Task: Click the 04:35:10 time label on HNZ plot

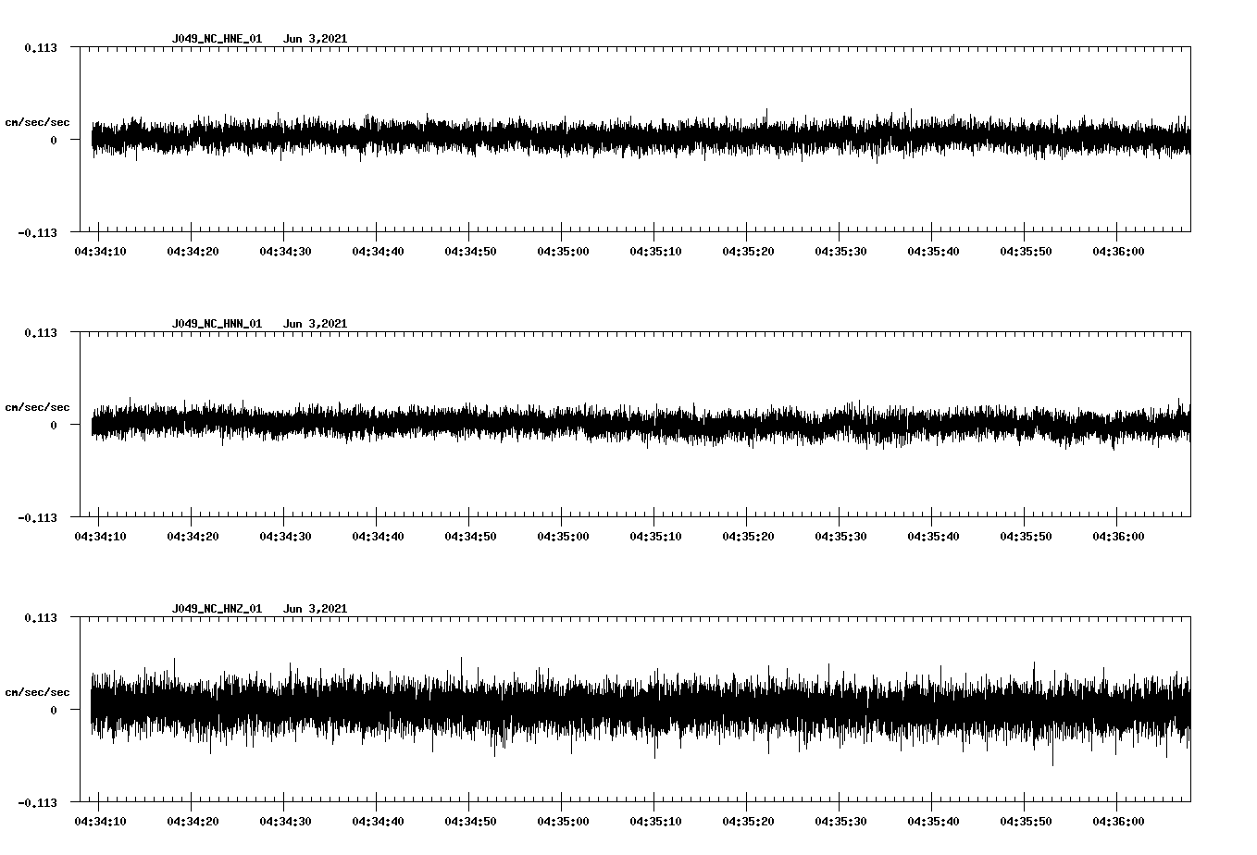Action: point(655,822)
